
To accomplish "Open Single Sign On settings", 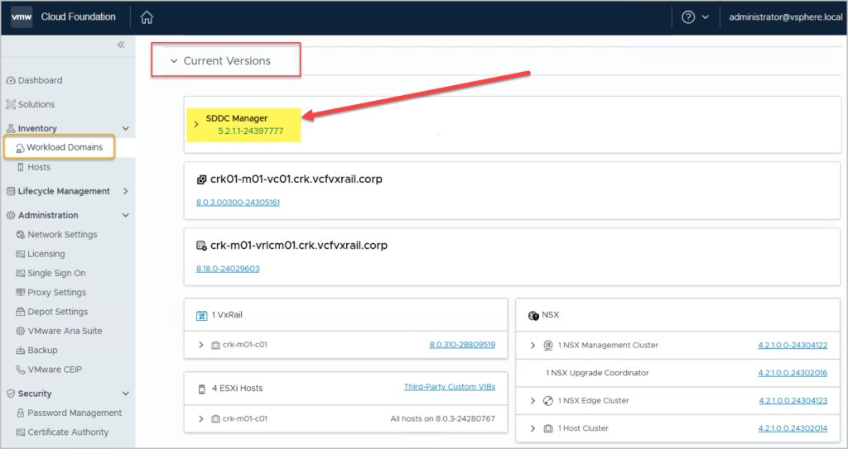I will point(56,274).
